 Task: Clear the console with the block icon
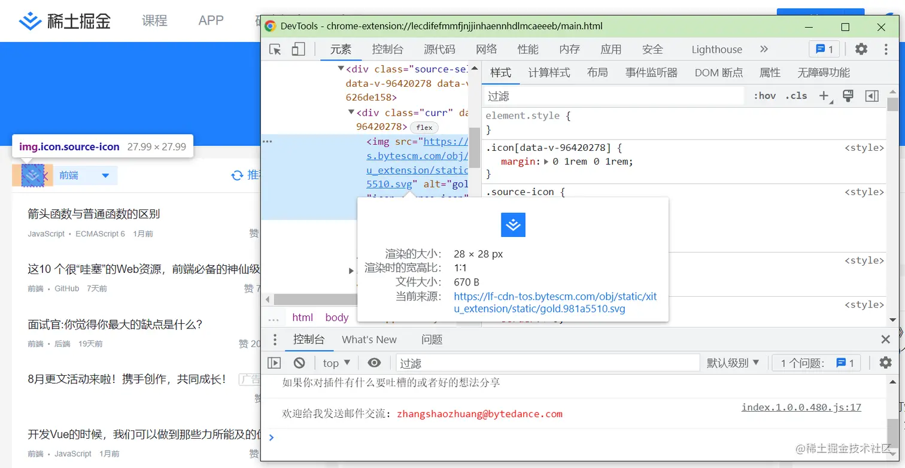tap(299, 363)
